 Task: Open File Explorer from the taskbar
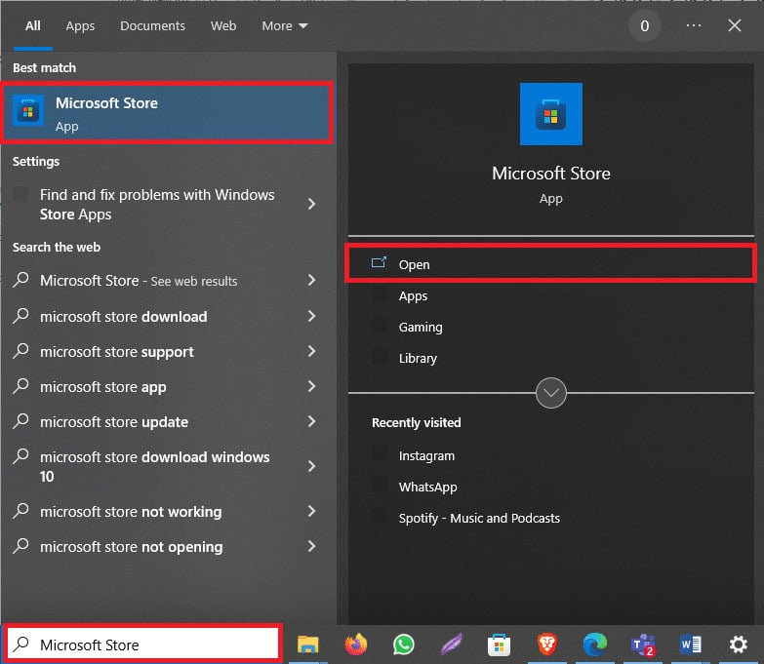(307, 644)
